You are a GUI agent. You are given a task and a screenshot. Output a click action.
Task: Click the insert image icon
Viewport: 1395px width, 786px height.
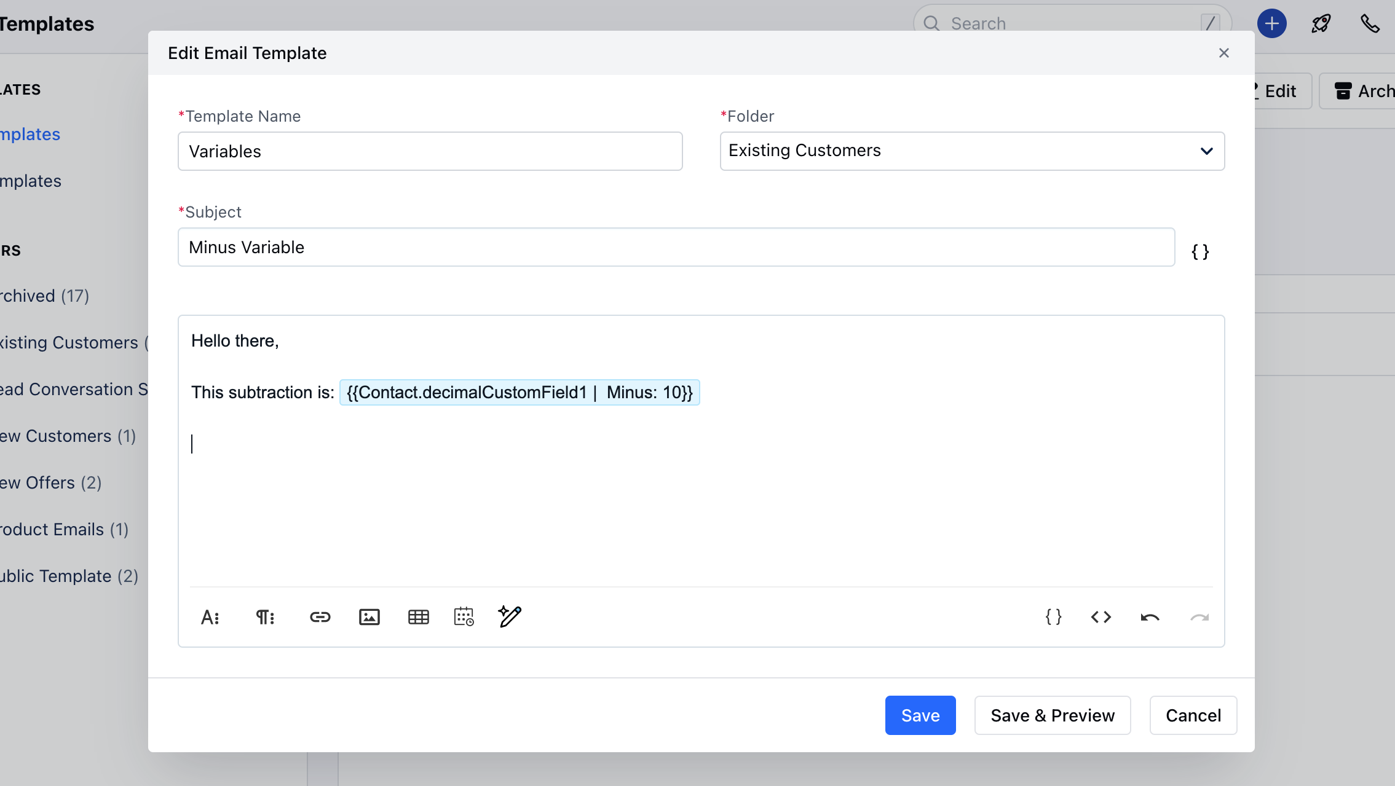point(369,617)
